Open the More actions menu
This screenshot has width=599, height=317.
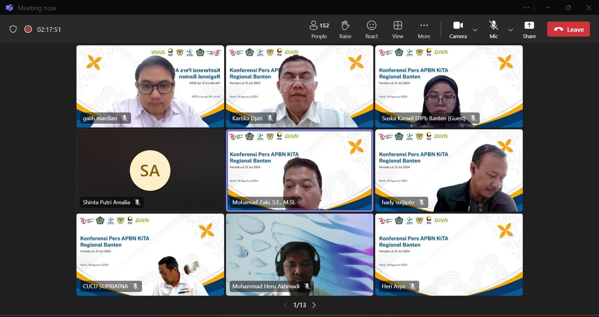tap(424, 30)
